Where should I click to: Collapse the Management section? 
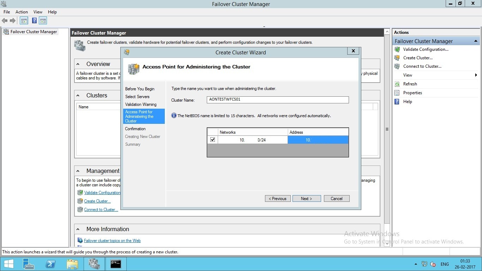pos(78,171)
